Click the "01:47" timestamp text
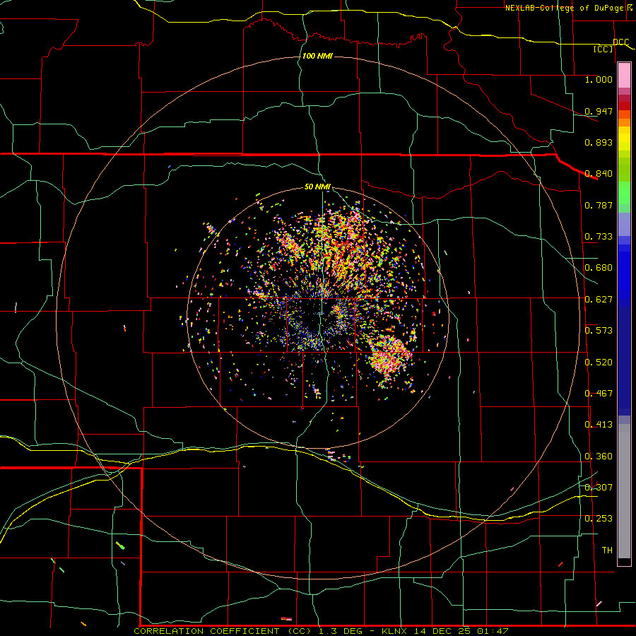 (493, 631)
